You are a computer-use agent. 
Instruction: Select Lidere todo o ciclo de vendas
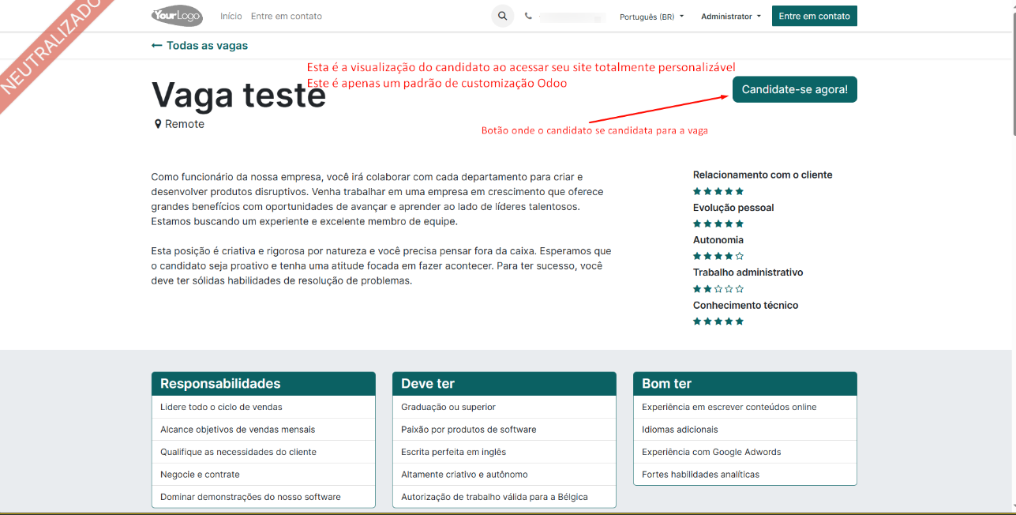pos(264,407)
